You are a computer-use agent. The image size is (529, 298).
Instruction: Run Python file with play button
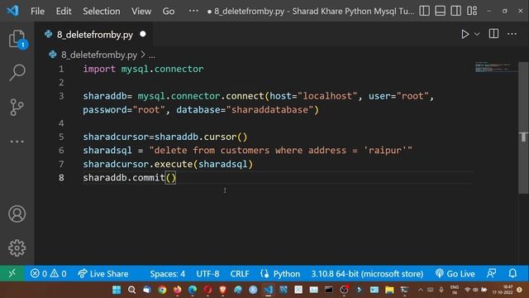click(465, 34)
